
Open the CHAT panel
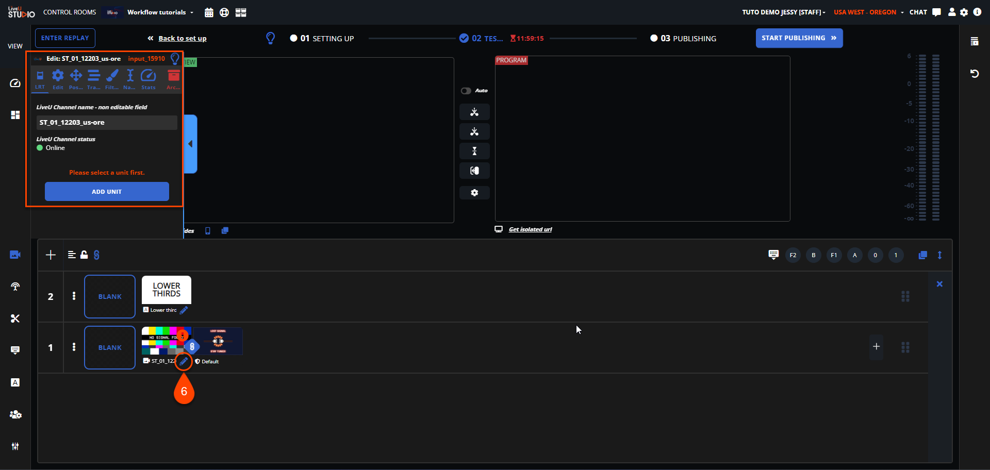[925, 12]
